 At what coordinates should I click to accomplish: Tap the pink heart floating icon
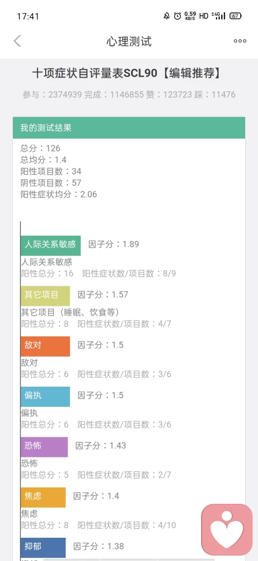pyautogui.click(x=227, y=529)
